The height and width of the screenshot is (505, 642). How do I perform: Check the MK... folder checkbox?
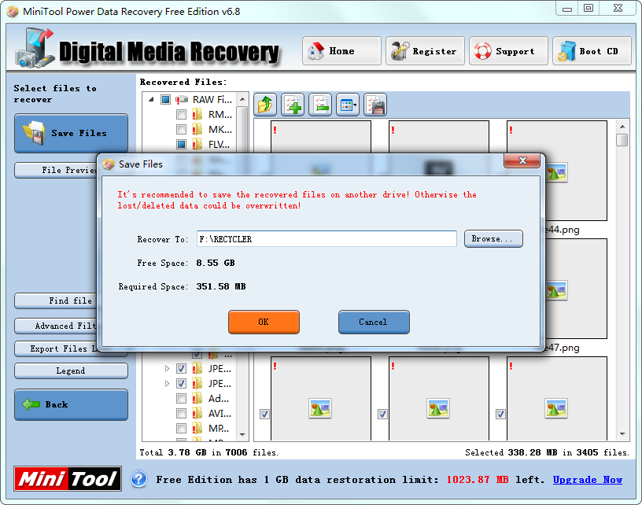coord(181,129)
